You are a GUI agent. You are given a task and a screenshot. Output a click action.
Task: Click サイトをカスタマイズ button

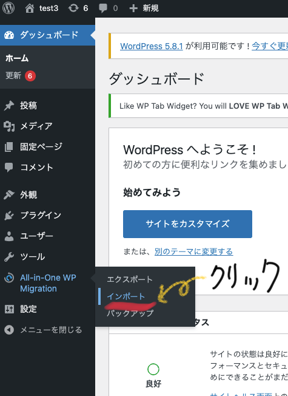[x=187, y=224]
